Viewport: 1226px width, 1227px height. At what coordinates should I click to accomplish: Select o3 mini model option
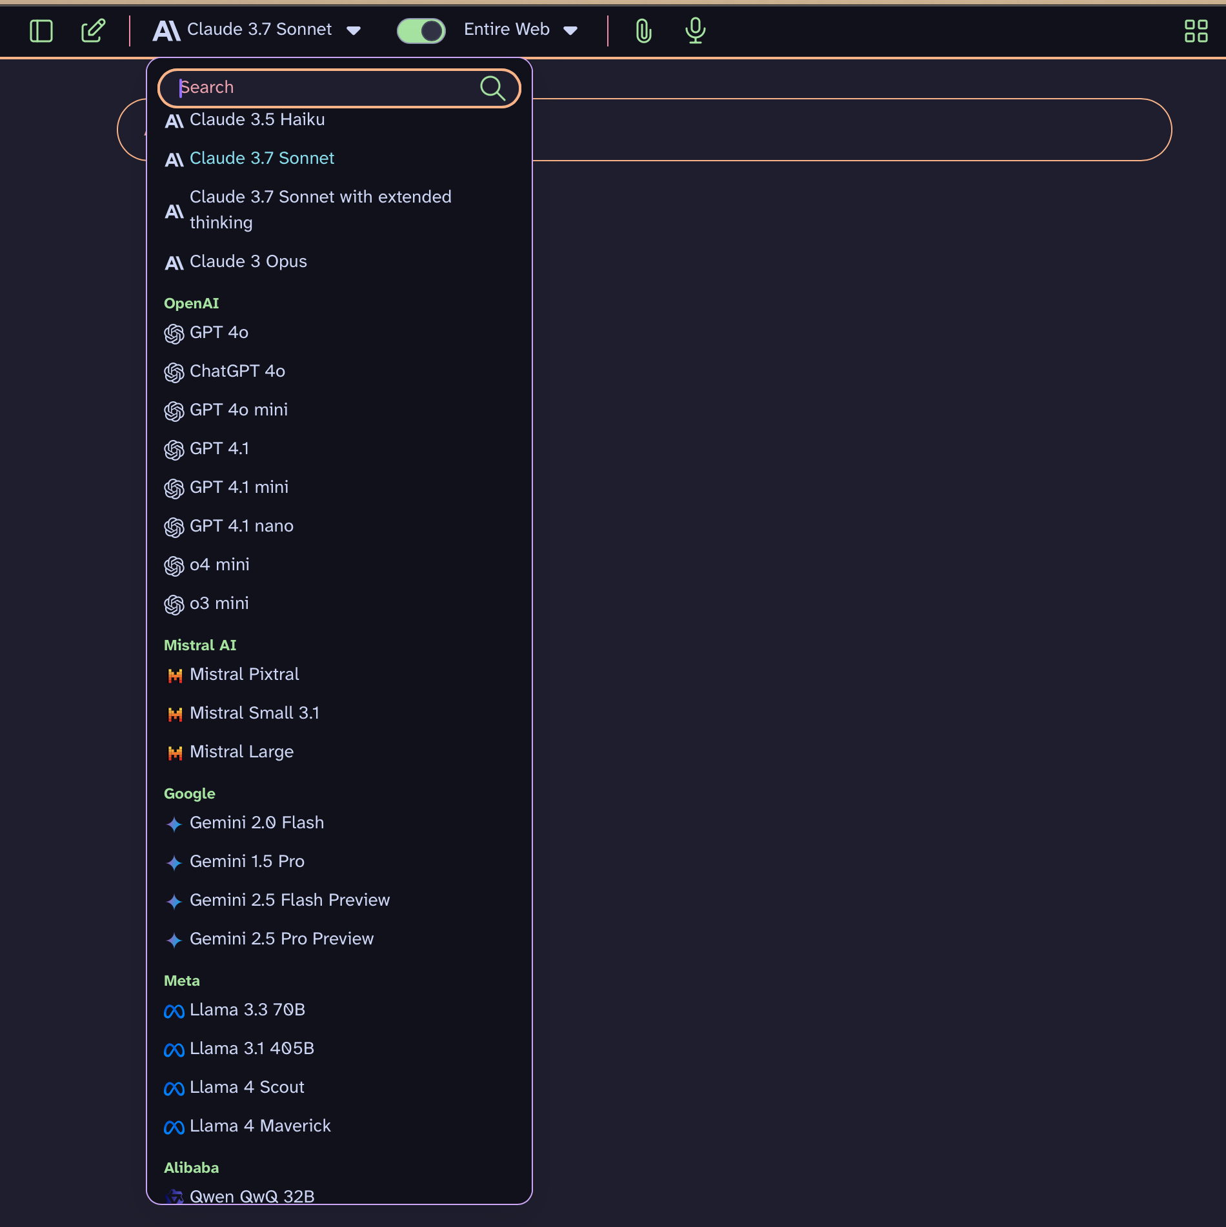pos(219,603)
